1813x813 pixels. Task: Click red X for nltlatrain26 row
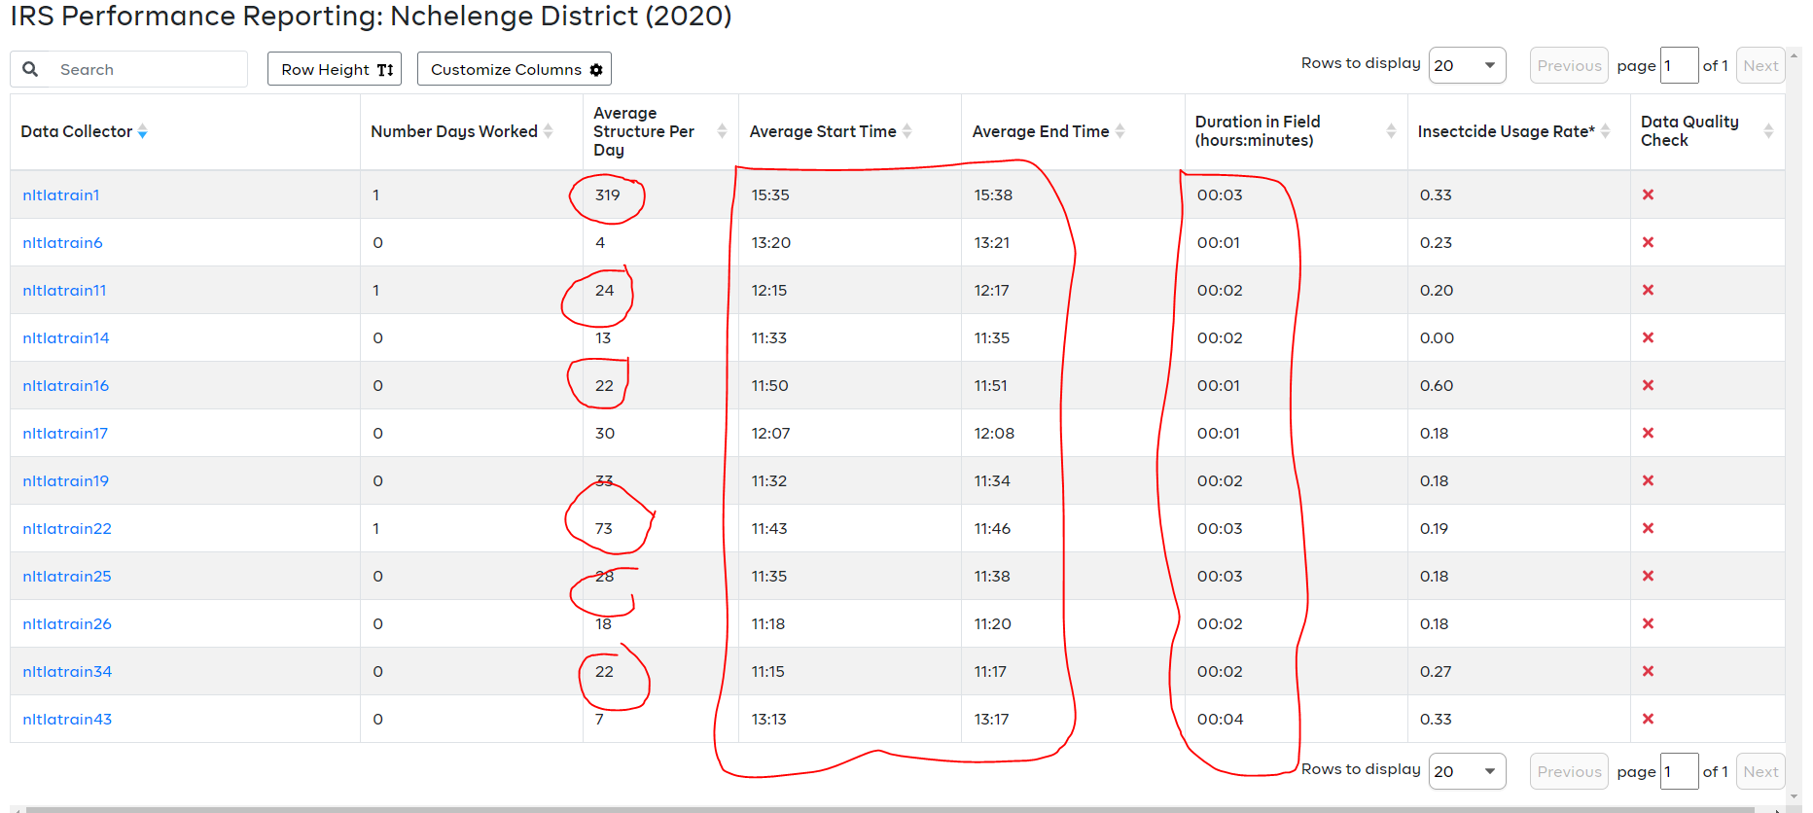coord(1648,623)
